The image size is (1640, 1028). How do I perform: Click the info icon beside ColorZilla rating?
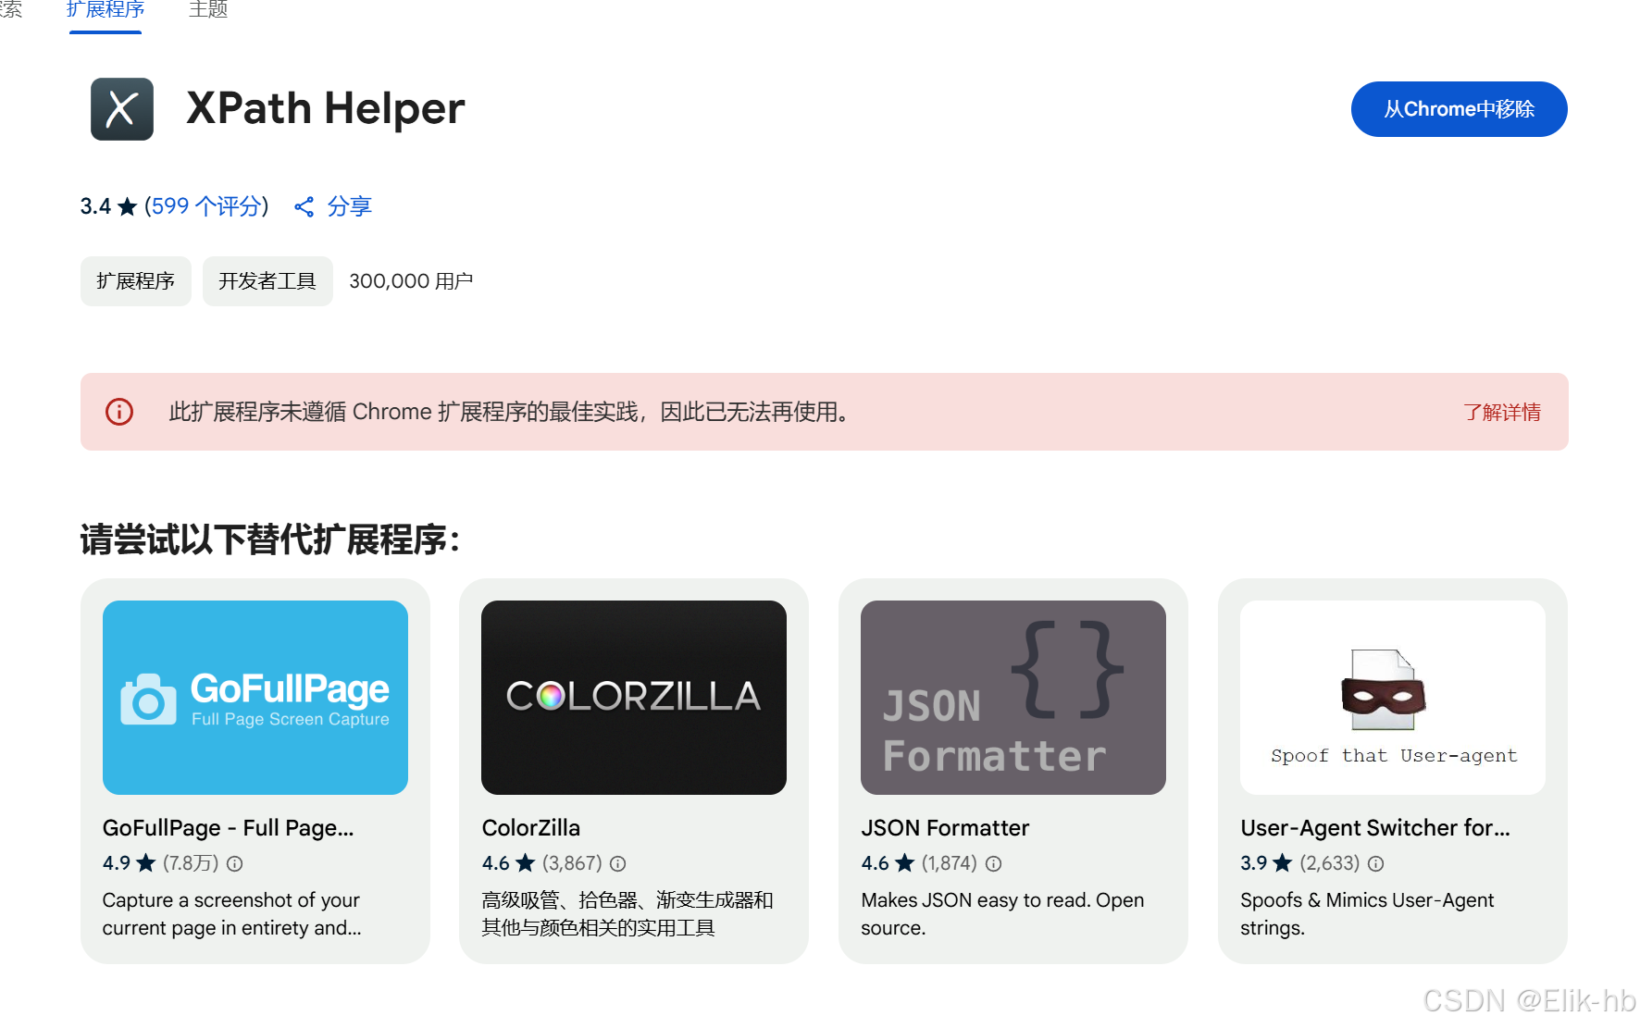tap(618, 863)
